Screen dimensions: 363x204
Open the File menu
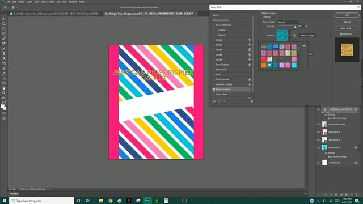click(x=8, y=2)
